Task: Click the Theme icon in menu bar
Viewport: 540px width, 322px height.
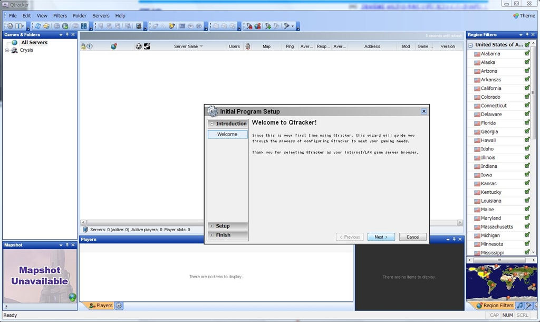Action: pos(516,16)
